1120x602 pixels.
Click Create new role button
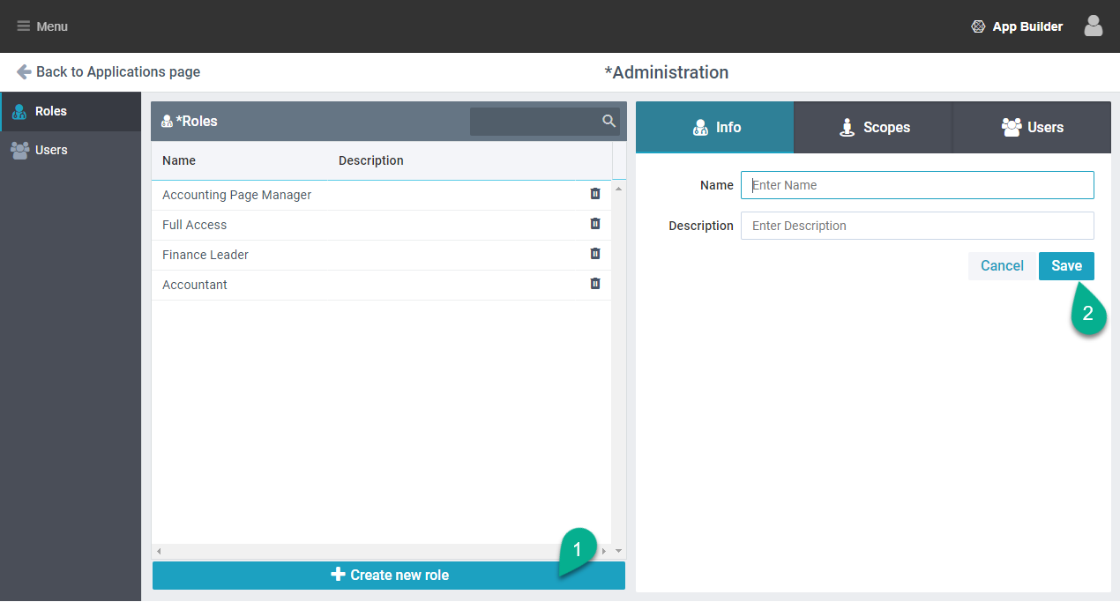click(x=389, y=576)
